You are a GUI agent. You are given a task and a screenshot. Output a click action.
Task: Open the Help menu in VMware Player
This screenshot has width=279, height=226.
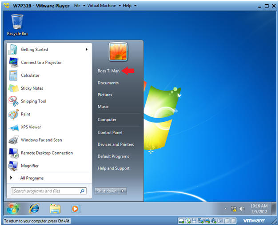pyautogui.click(x=130, y=6)
